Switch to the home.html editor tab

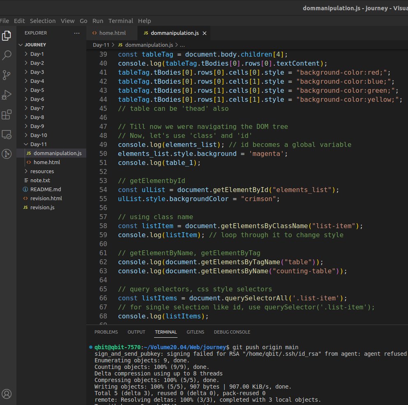112,33
